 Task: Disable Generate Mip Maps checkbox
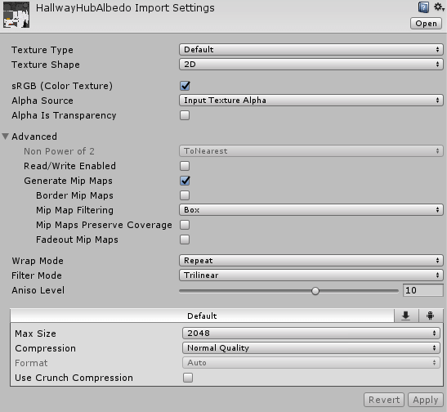pyautogui.click(x=185, y=181)
